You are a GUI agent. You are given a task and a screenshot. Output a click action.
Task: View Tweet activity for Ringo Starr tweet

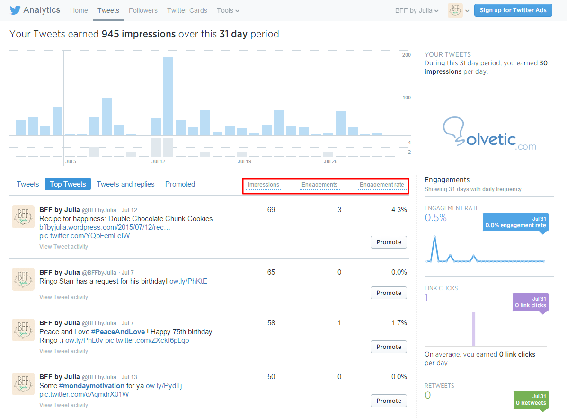point(63,297)
